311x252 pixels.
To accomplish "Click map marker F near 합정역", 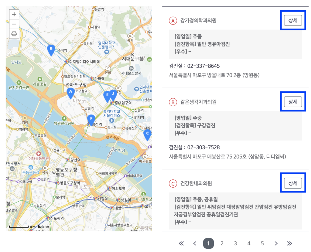I will coord(91,119).
